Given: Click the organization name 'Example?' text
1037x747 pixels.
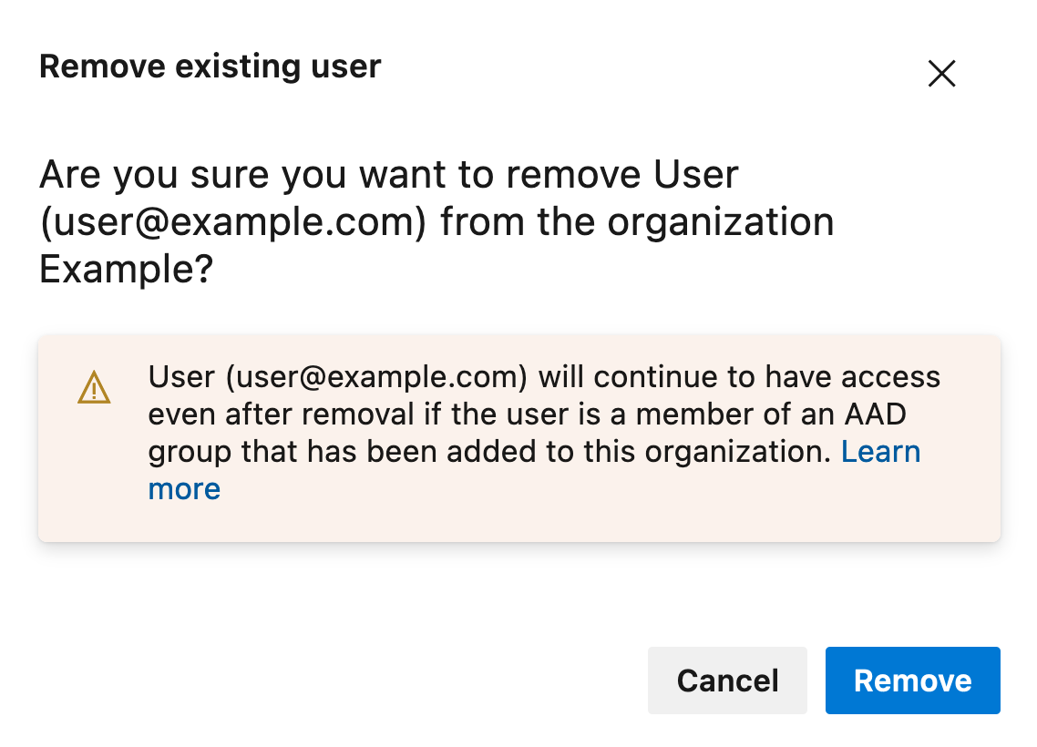Looking at the screenshot, I should (x=127, y=269).
